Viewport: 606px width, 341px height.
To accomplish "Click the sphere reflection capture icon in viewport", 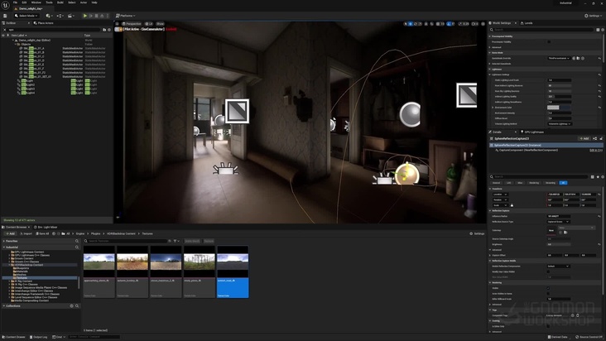I will [410, 114].
